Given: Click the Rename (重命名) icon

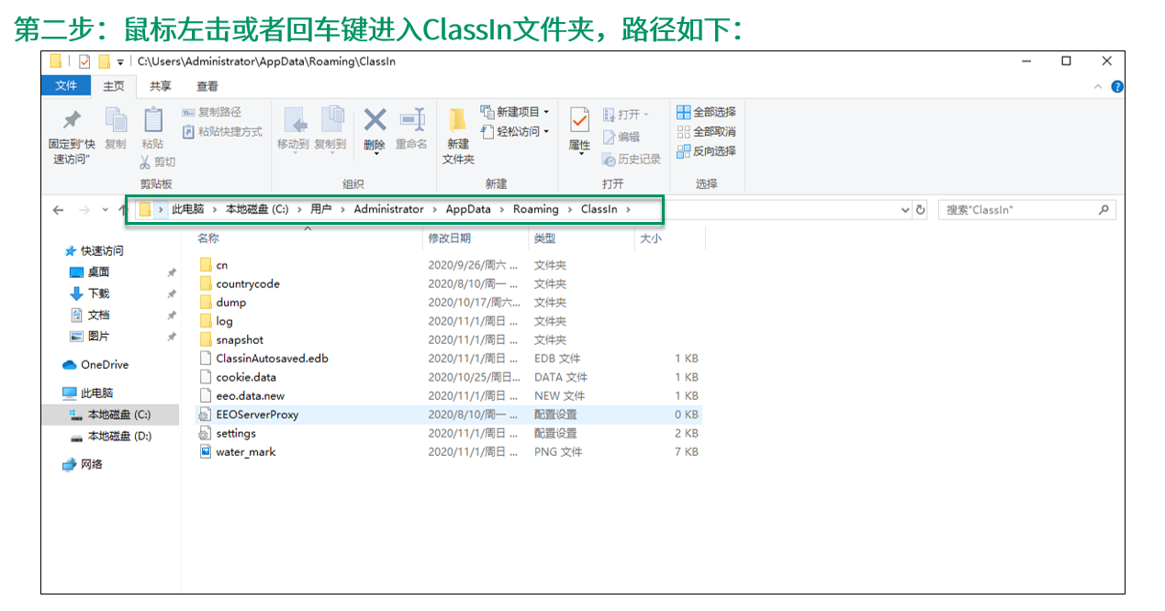Looking at the screenshot, I should click(412, 120).
